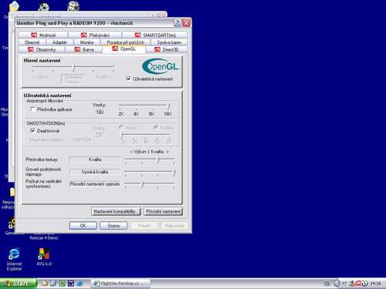Image resolution: width=386 pixels, height=289 pixels.
Task: Click the Nastavení kompatibility button
Action: coord(116,211)
